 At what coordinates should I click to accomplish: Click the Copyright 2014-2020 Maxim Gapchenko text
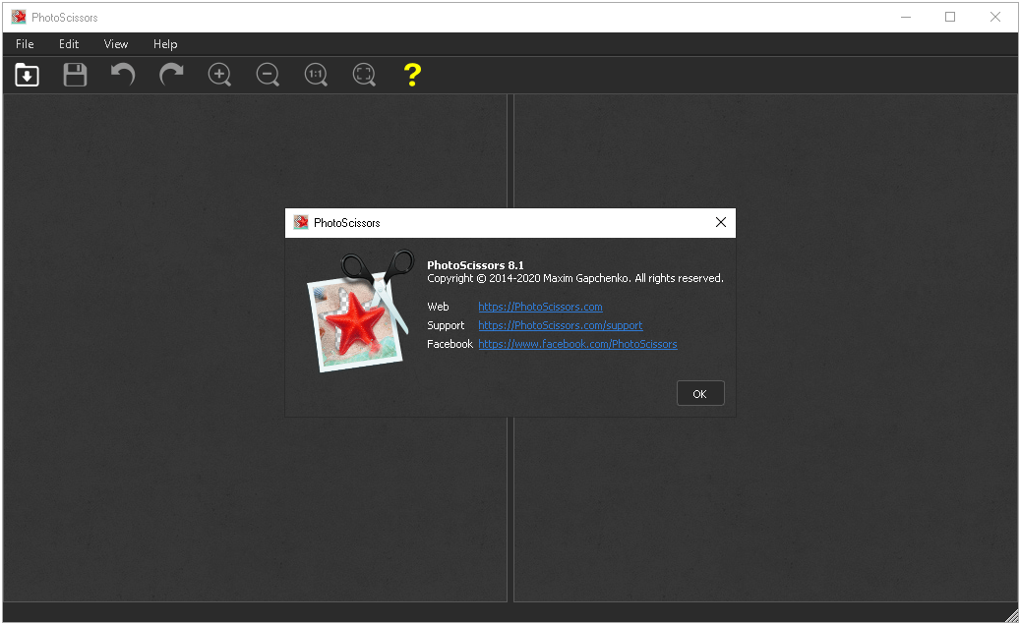pos(575,278)
